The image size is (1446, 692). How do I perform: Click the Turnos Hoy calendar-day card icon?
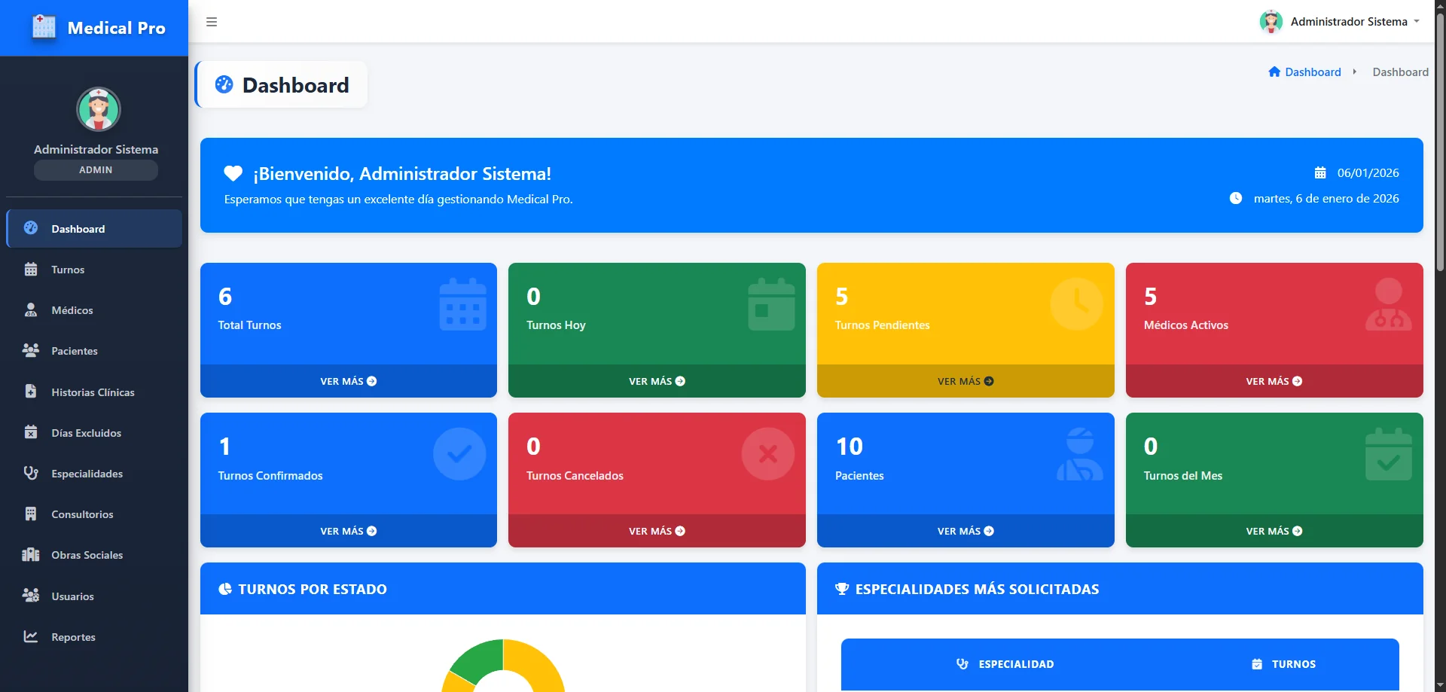(771, 305)
